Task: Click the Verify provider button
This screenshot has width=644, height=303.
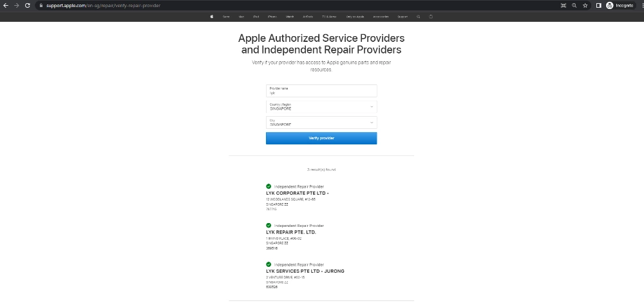Action: click(x=321, y=138)
